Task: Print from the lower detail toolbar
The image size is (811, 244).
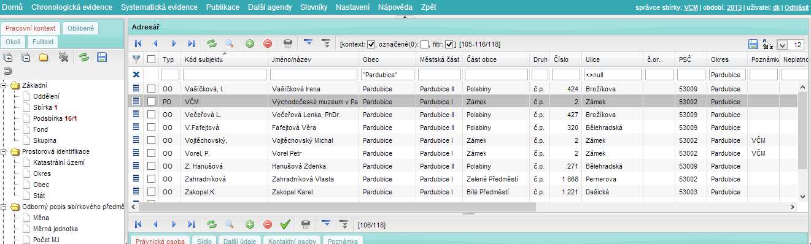Action: point(305,224)
